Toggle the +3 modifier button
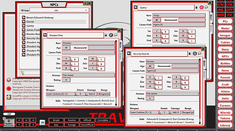The height and width of the screenshot is (131, 235). click(x=33, y=120)
